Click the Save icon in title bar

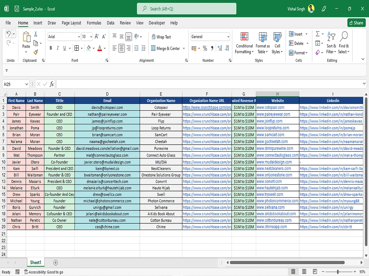point(17,9)
